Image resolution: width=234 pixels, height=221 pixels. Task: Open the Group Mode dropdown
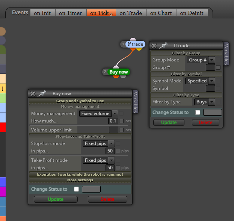pos(201,60)
